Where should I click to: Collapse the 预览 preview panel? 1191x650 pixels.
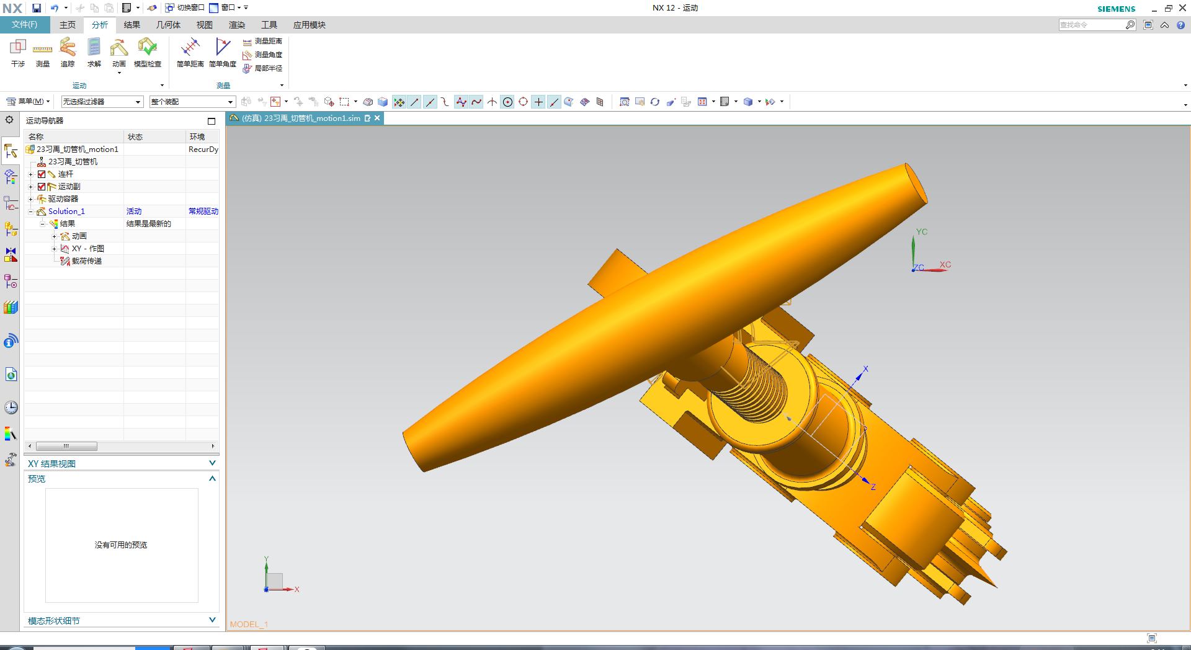coord(212,478)
